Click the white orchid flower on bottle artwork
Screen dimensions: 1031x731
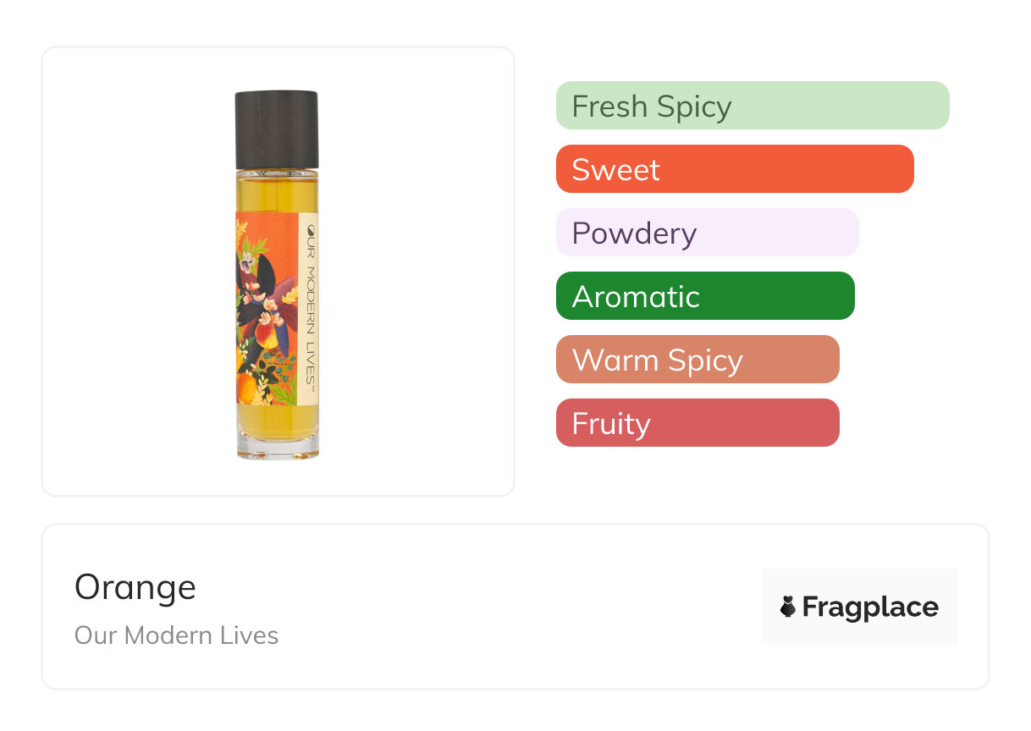[x=247, y=262]
